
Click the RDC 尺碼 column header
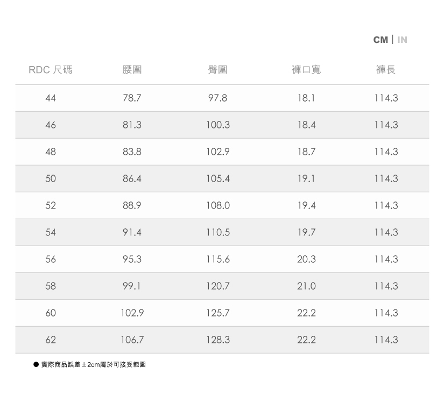point(51,70)
